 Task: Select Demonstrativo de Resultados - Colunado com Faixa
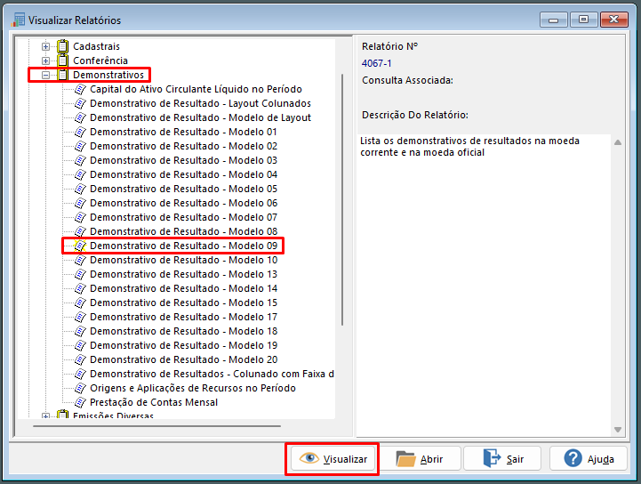[x=212, y=374]
